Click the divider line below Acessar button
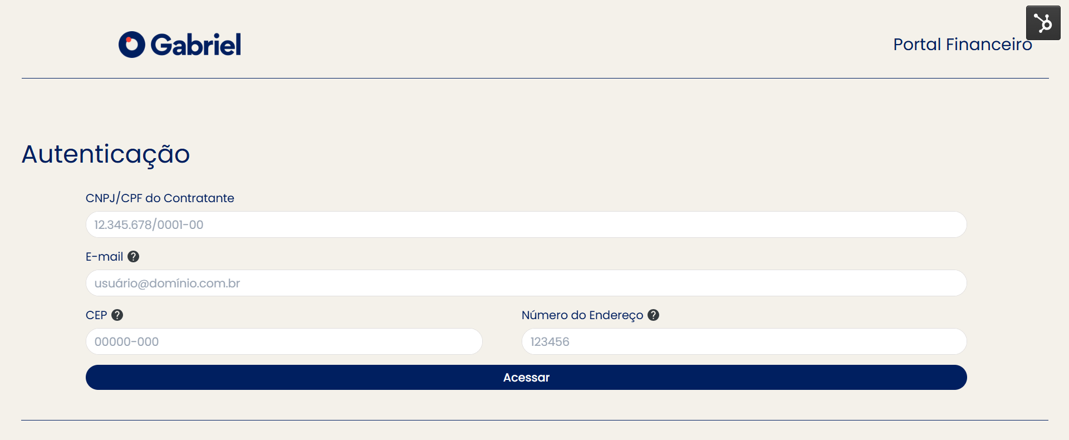The width and height of the screenshot is (1069, 440). tap(534, 420)
